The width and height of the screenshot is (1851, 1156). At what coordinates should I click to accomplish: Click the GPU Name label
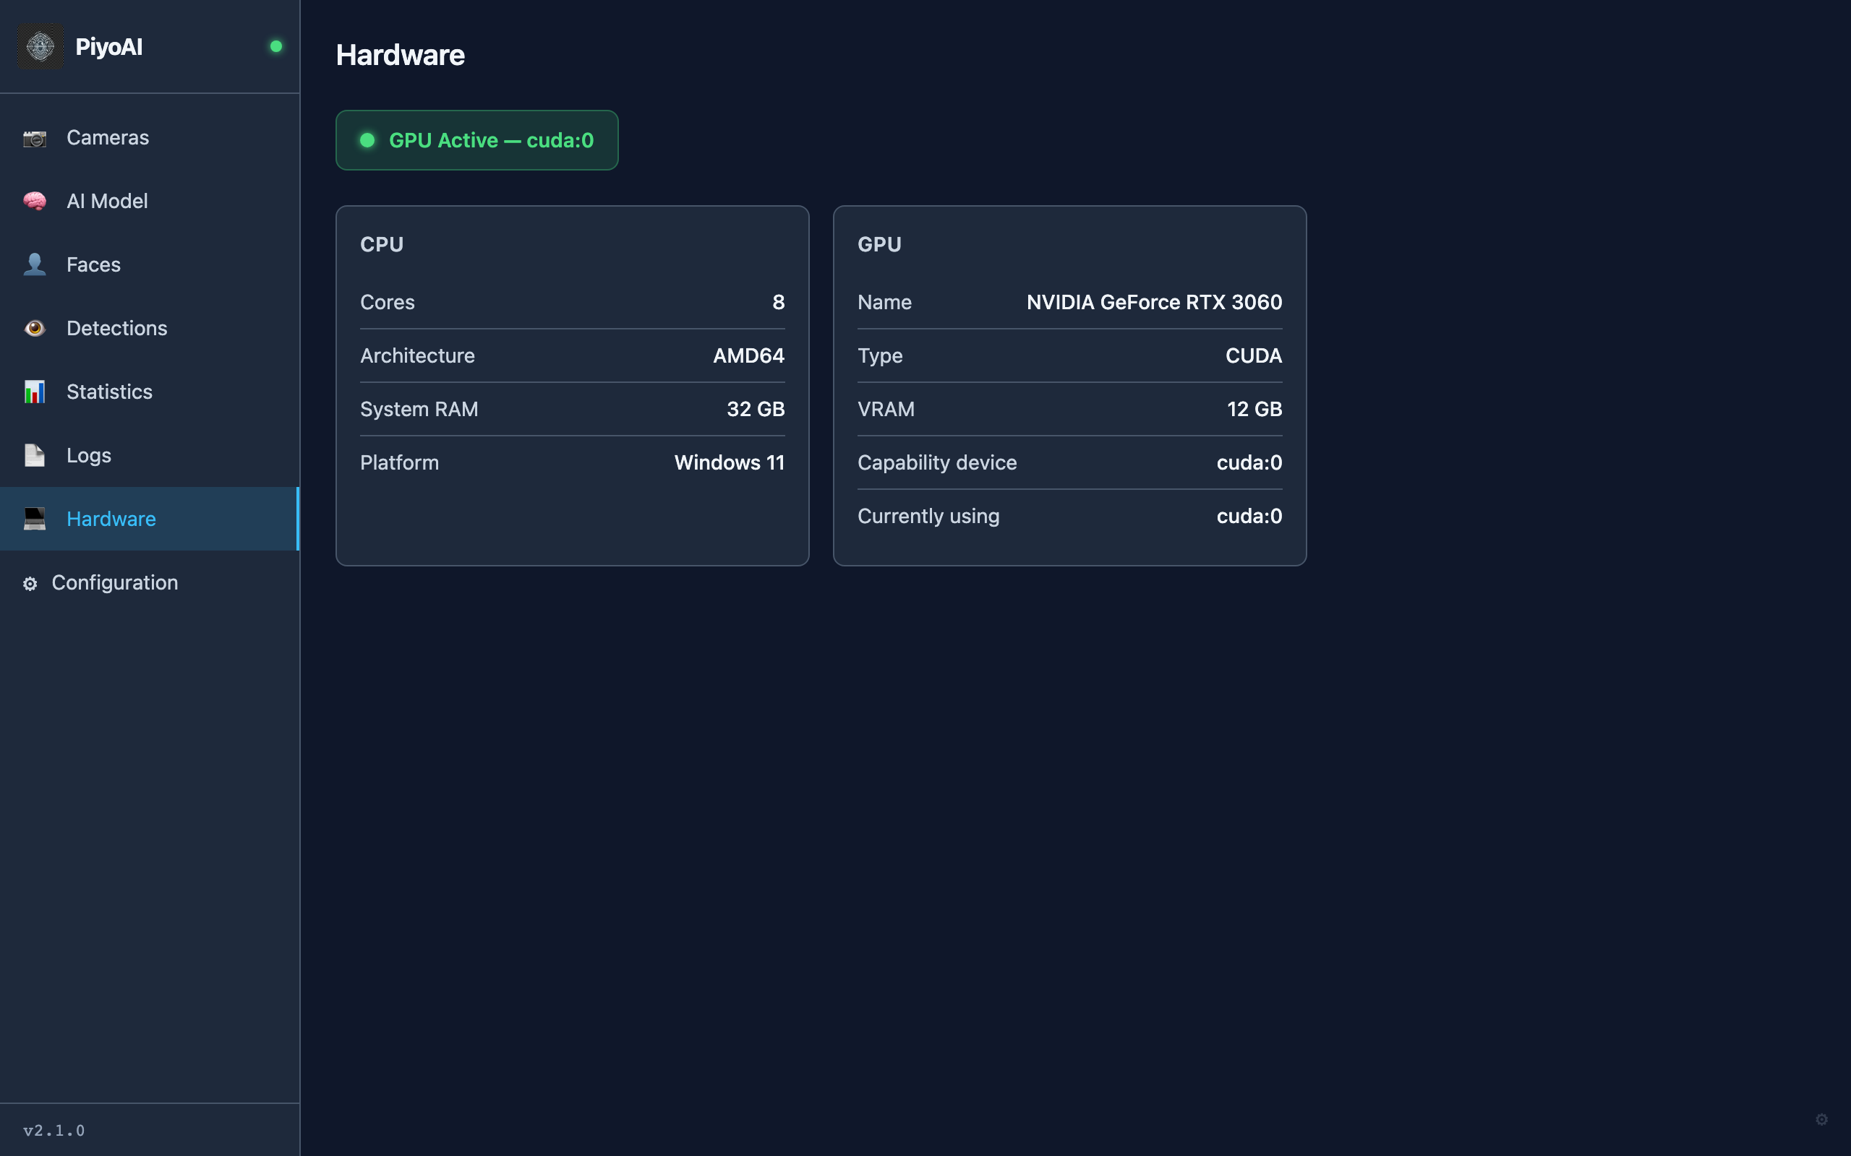(x=885, y=302)
